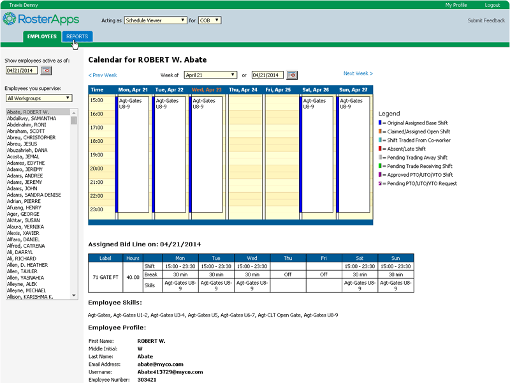Open the COB location dropdown

tap(210, 20)
